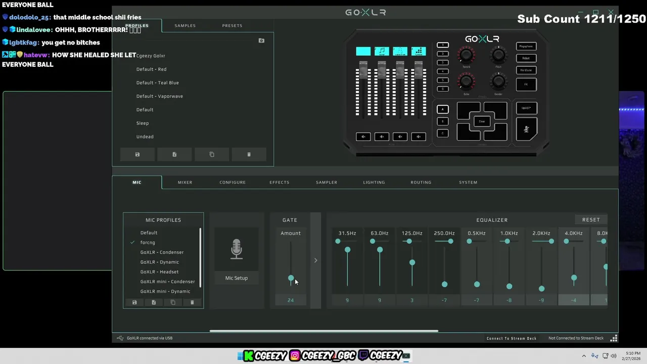
Task: Click the Reverb knob on device
Action: 466,55
